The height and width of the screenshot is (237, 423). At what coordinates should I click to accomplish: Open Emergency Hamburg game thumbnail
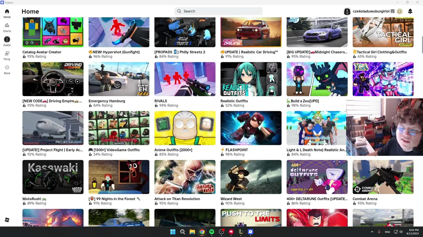(119, 79)
